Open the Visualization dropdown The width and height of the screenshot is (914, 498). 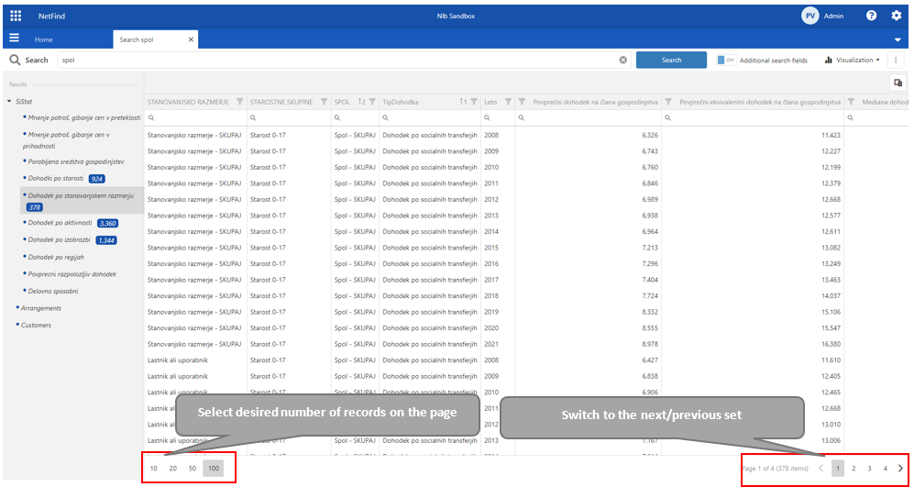click(x=853, y=61)
